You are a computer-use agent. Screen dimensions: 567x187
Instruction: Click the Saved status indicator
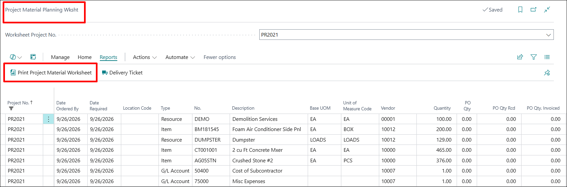click(x=493, y=10)
